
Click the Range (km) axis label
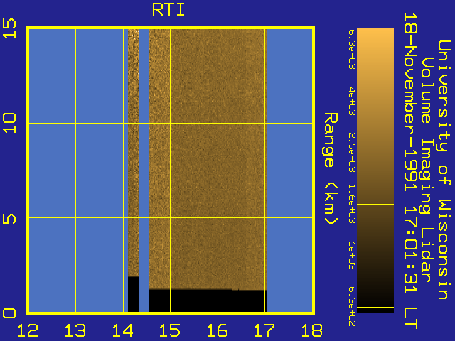click(x=331, y=169)
